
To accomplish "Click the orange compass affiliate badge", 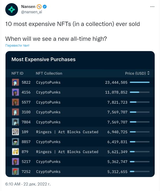I will [x=39, y=7].
